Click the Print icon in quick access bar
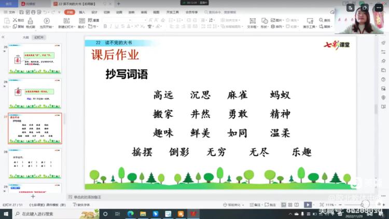The width and height of the screenshot is (389, 219). (33, 12)
